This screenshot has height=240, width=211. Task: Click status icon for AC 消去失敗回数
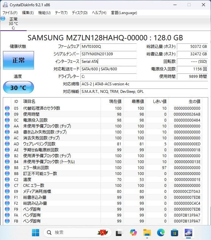tap(7, 138)
